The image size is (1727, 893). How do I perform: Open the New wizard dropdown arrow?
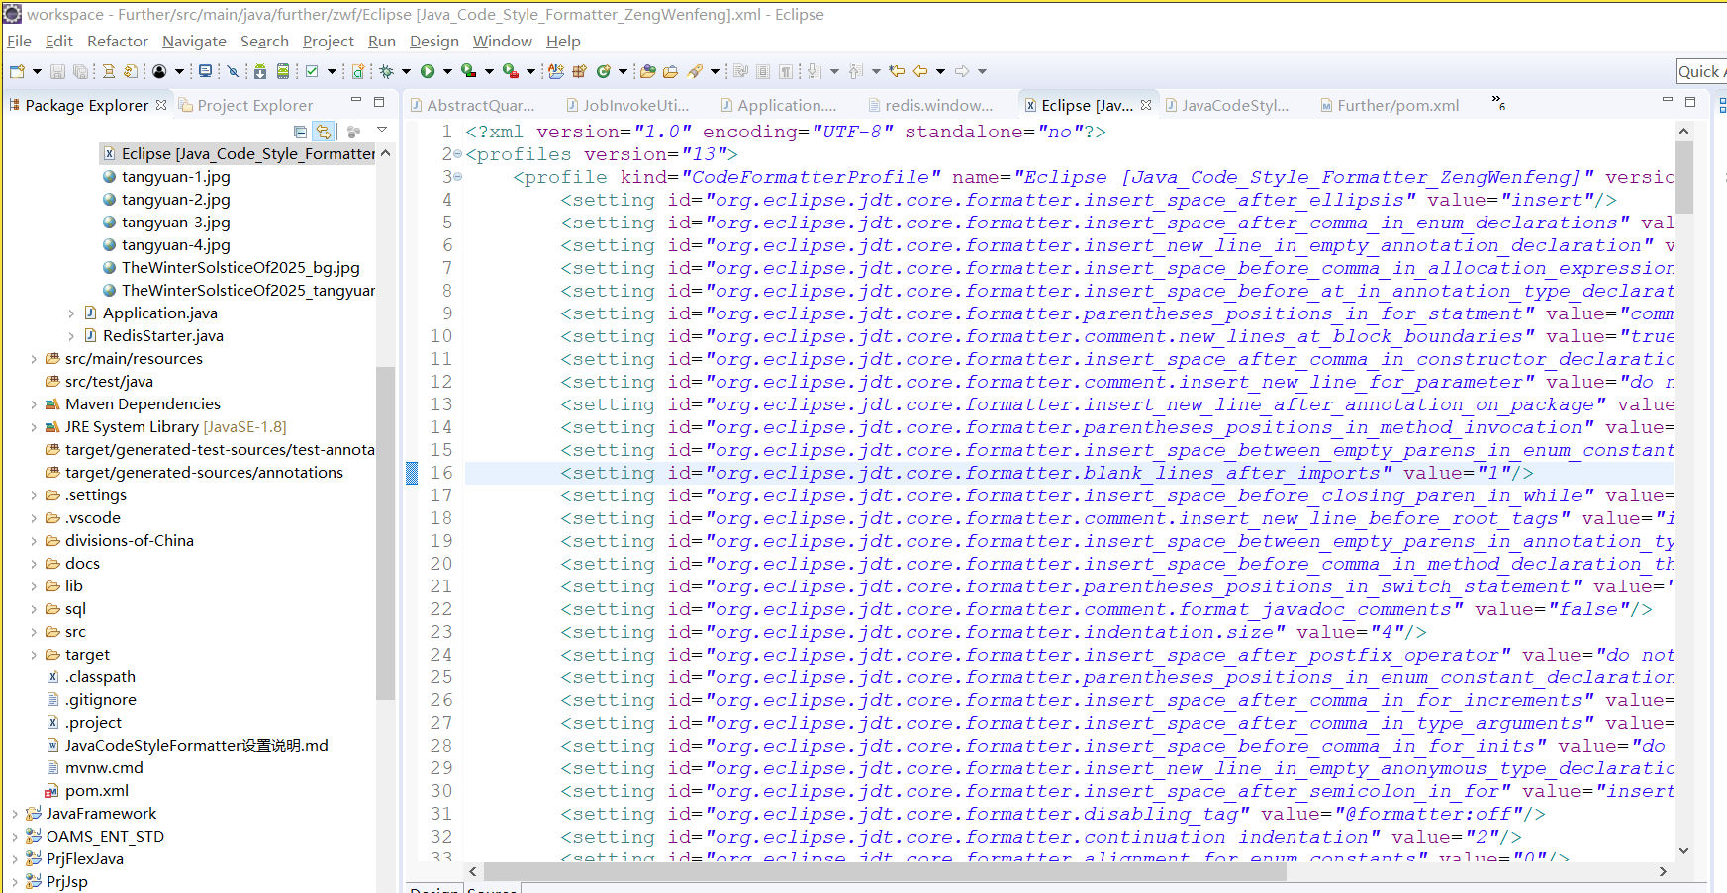[37, 71]
